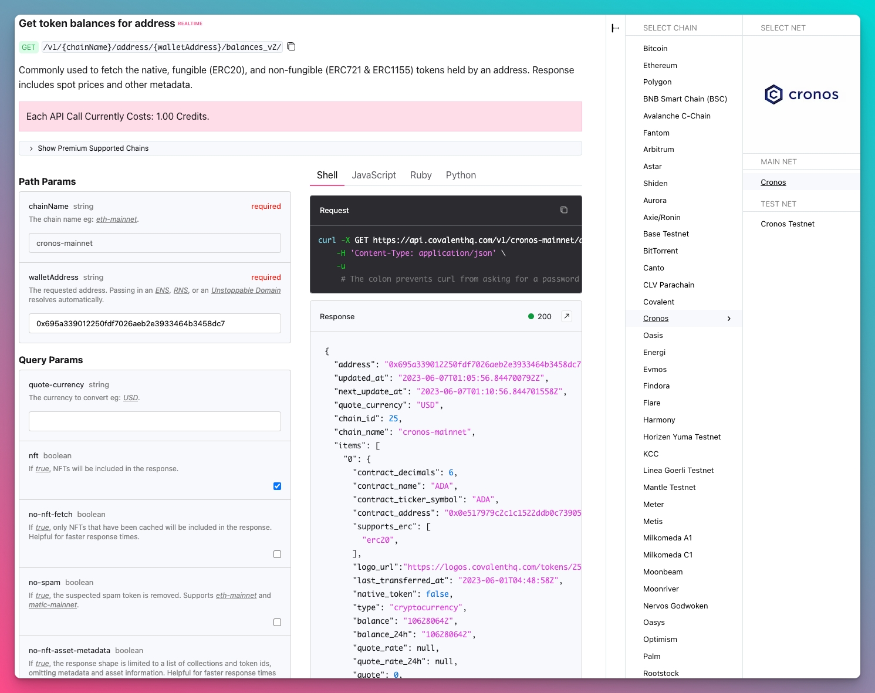Switch to the JavaScript tab
875x693 pixels.
(x=374, y=175)
